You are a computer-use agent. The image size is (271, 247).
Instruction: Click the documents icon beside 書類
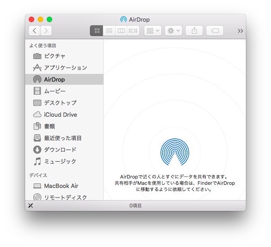37,126
